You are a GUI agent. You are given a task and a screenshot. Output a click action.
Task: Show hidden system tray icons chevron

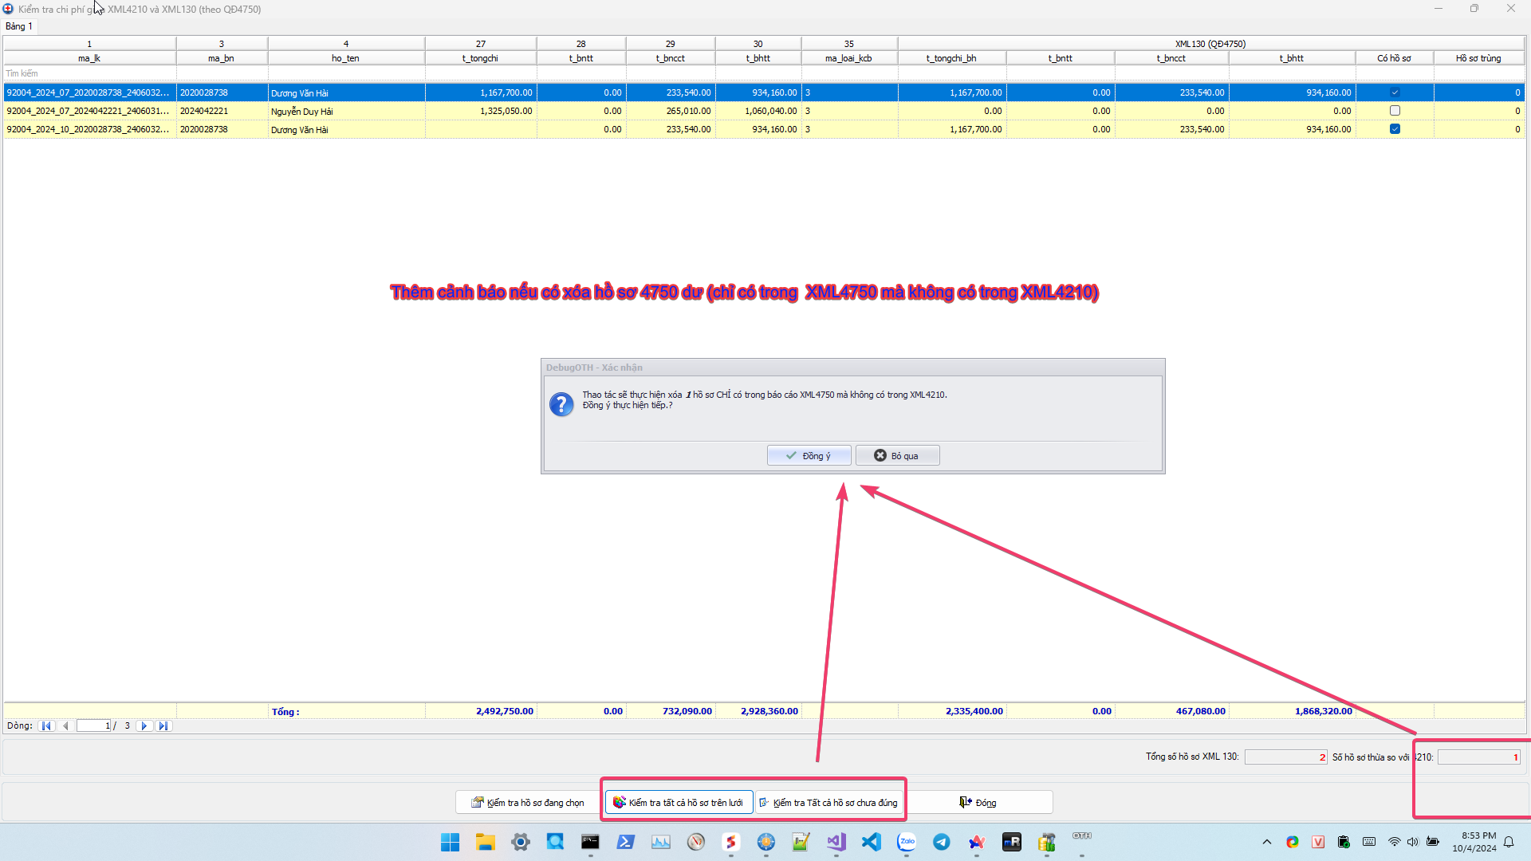(x=1266, y=842)
